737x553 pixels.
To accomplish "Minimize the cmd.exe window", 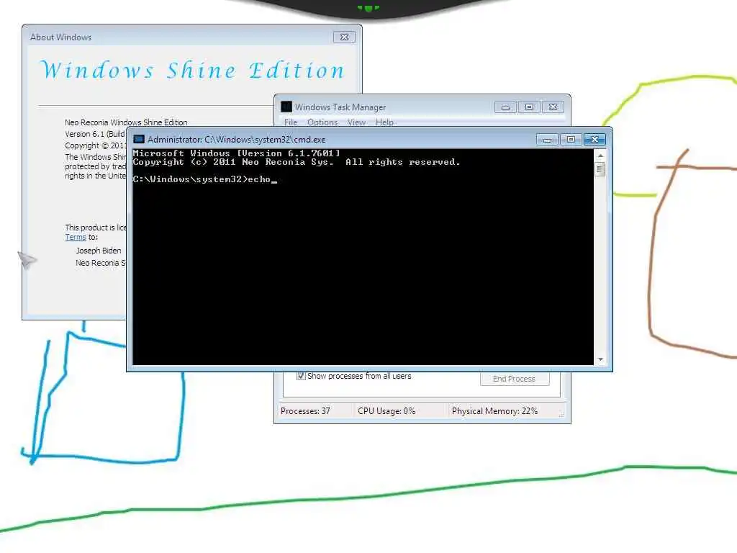I will [x=547, y=140].
